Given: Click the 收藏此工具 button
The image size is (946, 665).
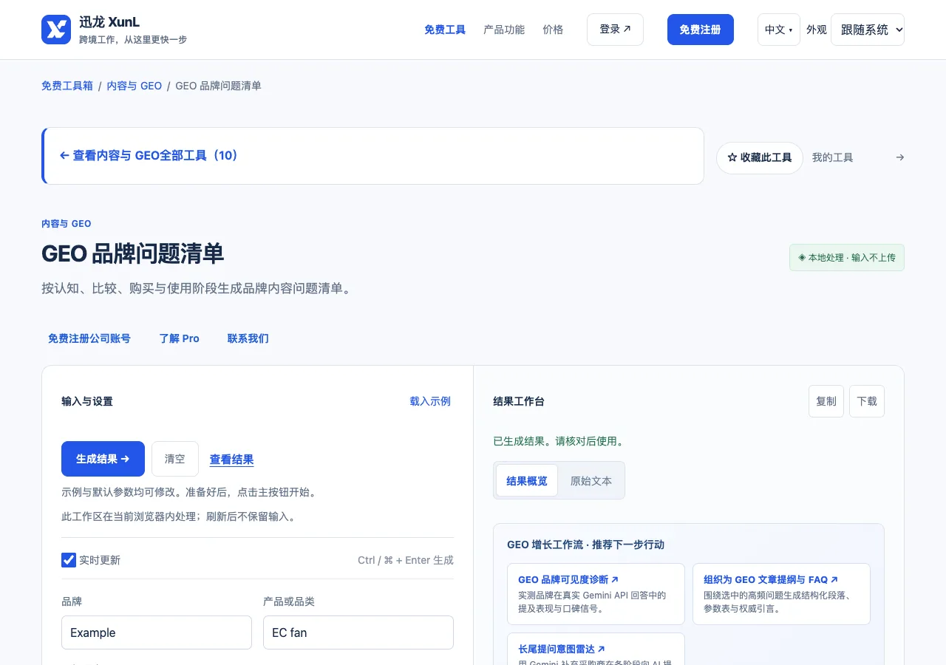Looking at the screenshot, I should click(x=760, y=158).
